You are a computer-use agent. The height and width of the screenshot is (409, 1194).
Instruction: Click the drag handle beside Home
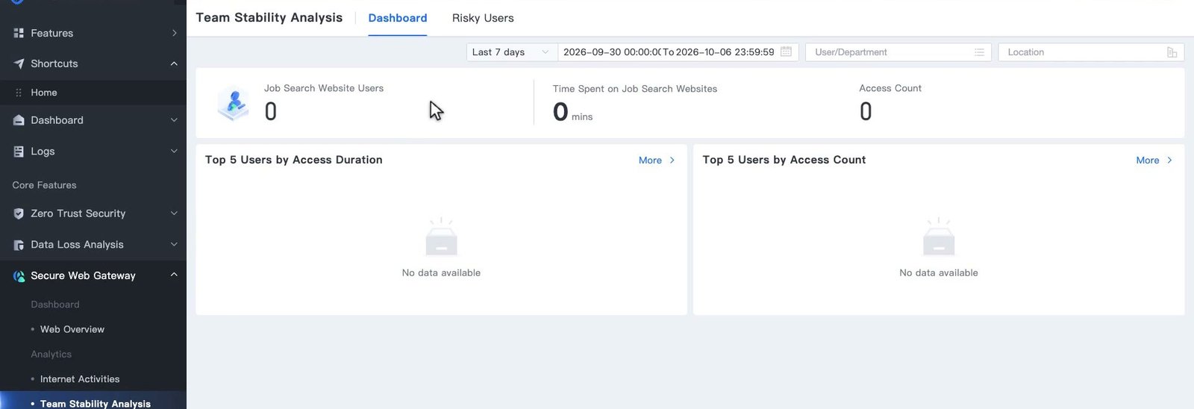point(19,93)
